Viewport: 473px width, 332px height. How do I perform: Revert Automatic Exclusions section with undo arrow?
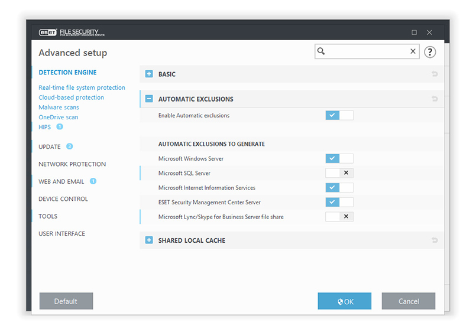tap(435, 99)
